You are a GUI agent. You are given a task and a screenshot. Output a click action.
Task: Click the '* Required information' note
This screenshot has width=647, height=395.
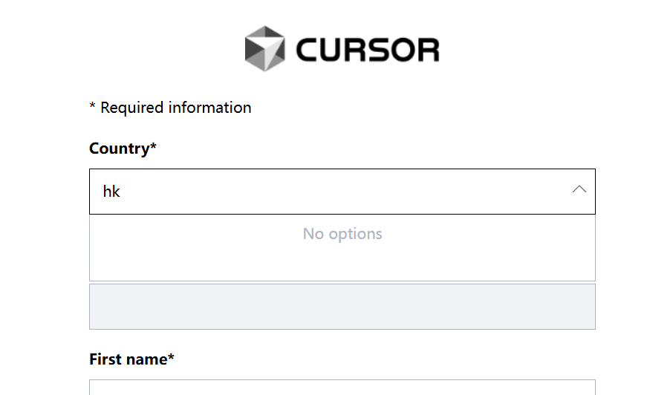coord(170,108)
